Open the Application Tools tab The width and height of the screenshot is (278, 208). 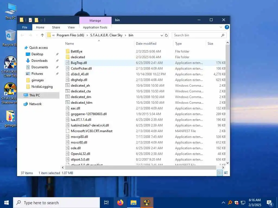pos(95,27)
